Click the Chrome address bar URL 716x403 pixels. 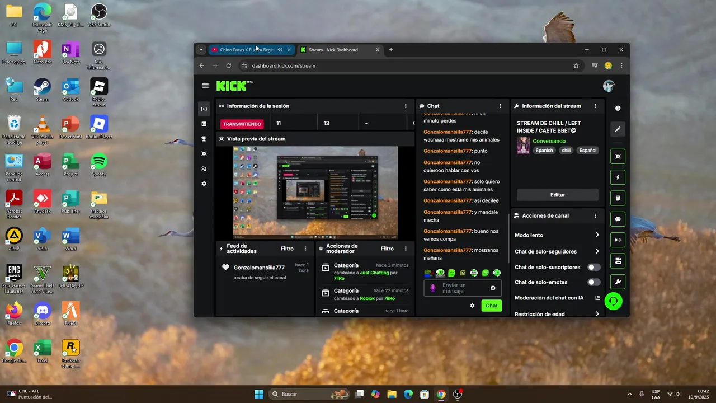coord(284,65)
